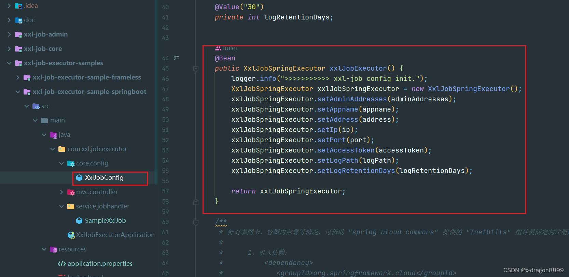Expand xxl-job-executor-sample-frameless chevron
This screenshot has height=277, width=569.
[x=18, y=77]
